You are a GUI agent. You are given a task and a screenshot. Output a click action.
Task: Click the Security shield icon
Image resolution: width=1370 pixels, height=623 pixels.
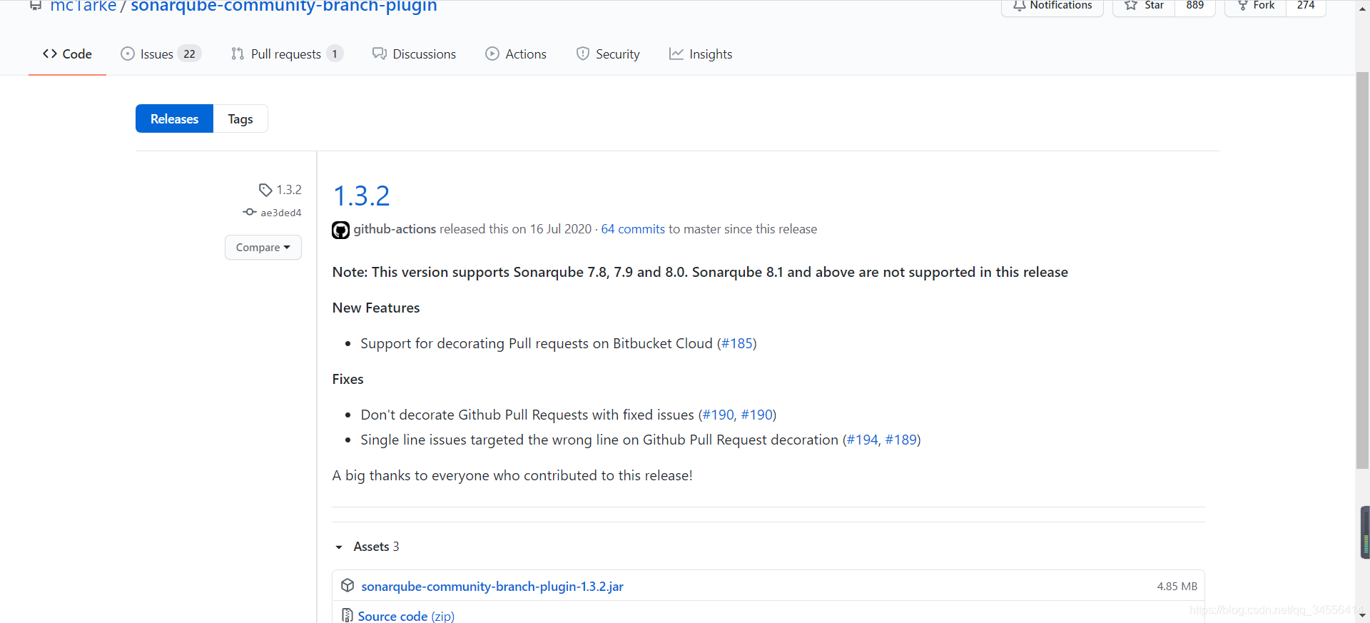[583, 54]
